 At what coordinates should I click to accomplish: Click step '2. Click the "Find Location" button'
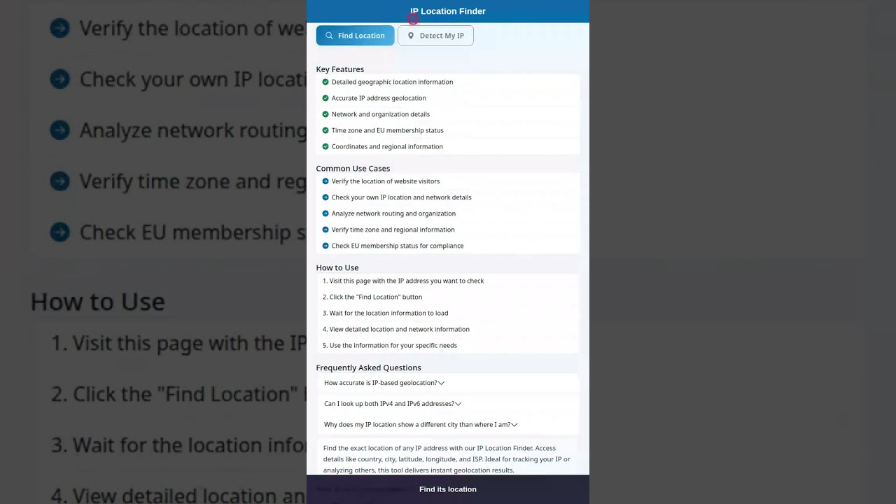point(372,297)
